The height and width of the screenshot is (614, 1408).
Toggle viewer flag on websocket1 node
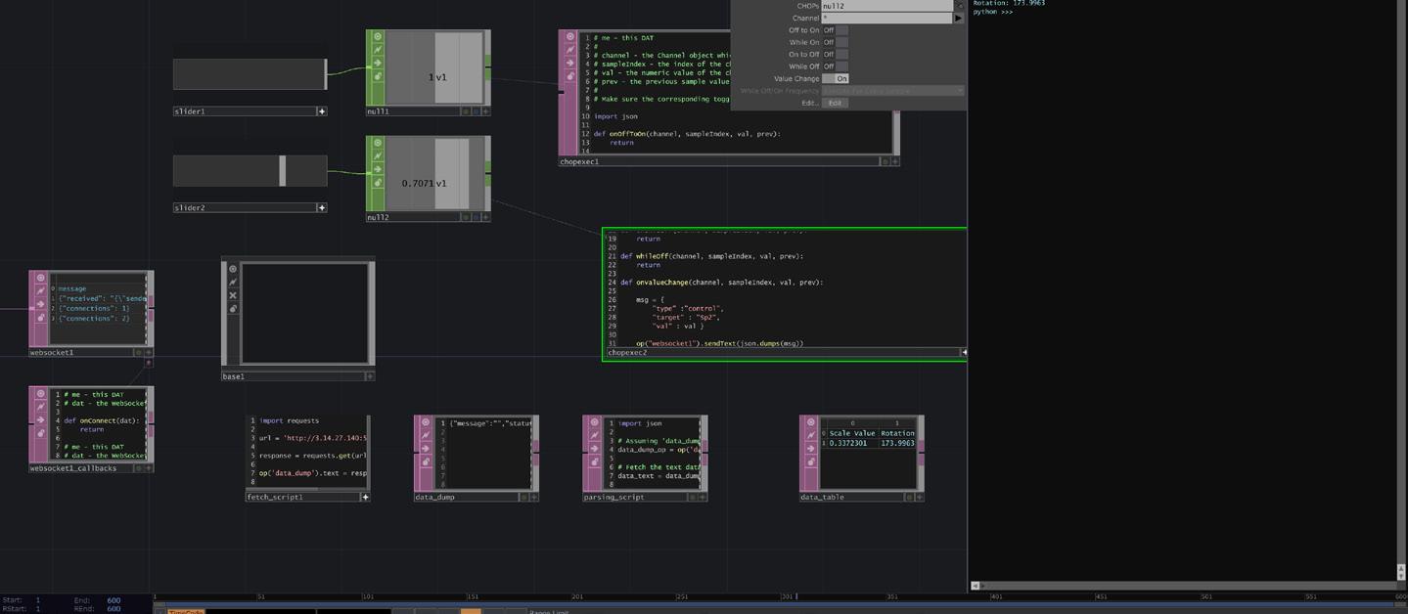[x=41, y=278]
